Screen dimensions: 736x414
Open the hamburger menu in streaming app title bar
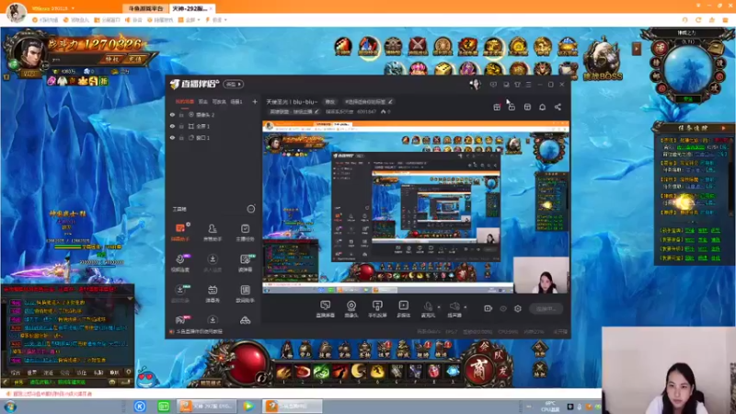pos(528,85)
